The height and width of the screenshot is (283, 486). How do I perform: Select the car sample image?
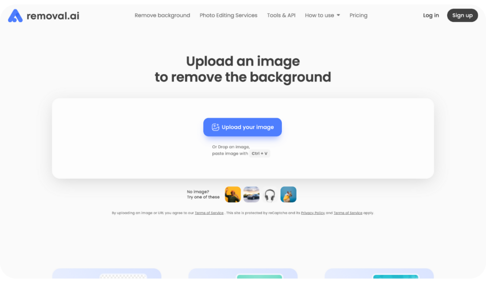click(x=251, y=194)
